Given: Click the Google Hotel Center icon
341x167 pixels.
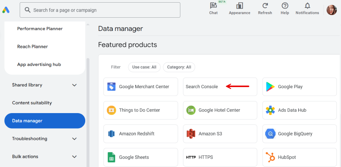Looking at the screenshot, I should tap(191, 110).
